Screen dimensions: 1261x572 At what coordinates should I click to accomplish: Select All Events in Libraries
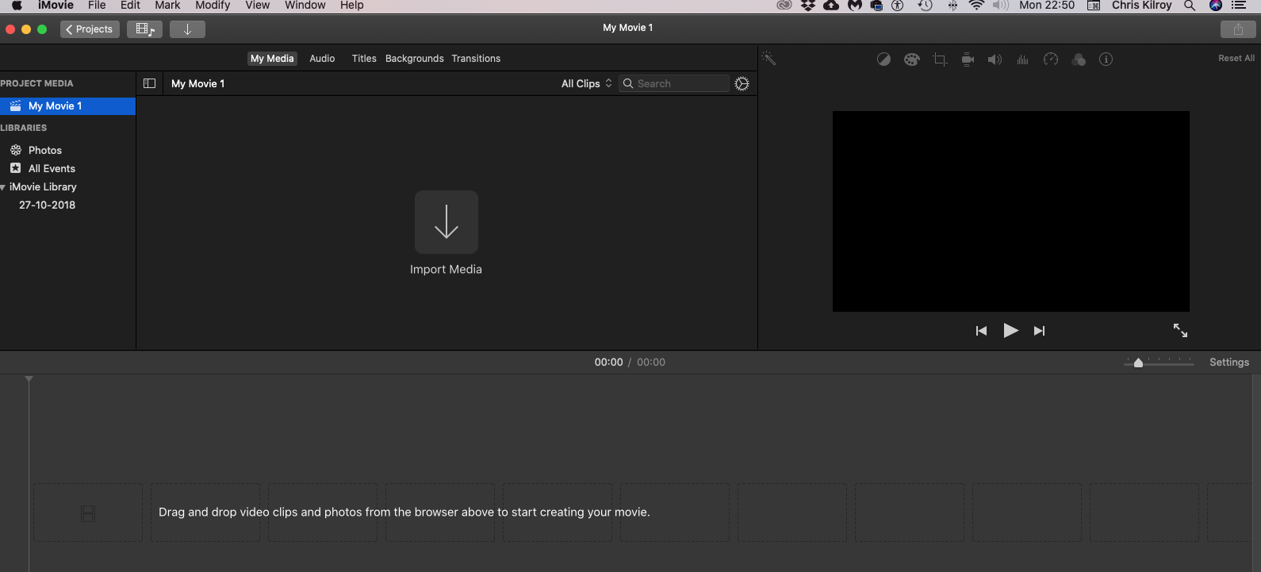(52, 168)
